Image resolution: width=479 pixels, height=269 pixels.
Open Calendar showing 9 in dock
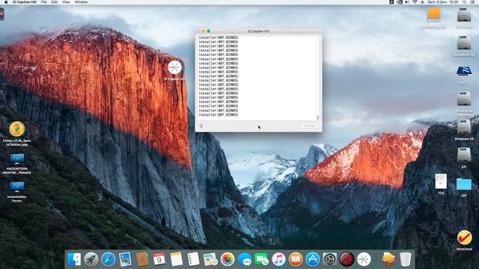point(159,259)
